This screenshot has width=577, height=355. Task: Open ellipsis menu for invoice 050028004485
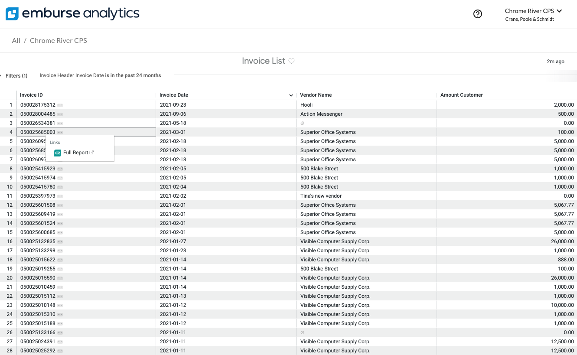pos(60,114)
